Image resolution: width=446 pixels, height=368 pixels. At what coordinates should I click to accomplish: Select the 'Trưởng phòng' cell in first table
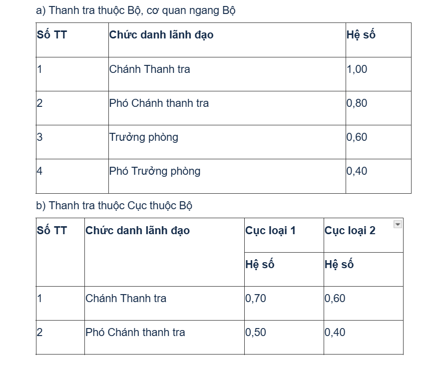(144, 137)
